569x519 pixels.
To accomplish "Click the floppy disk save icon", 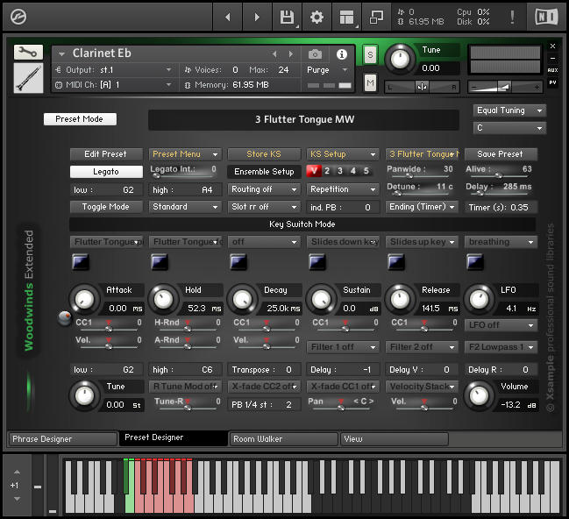I will [x=287, y=17].
